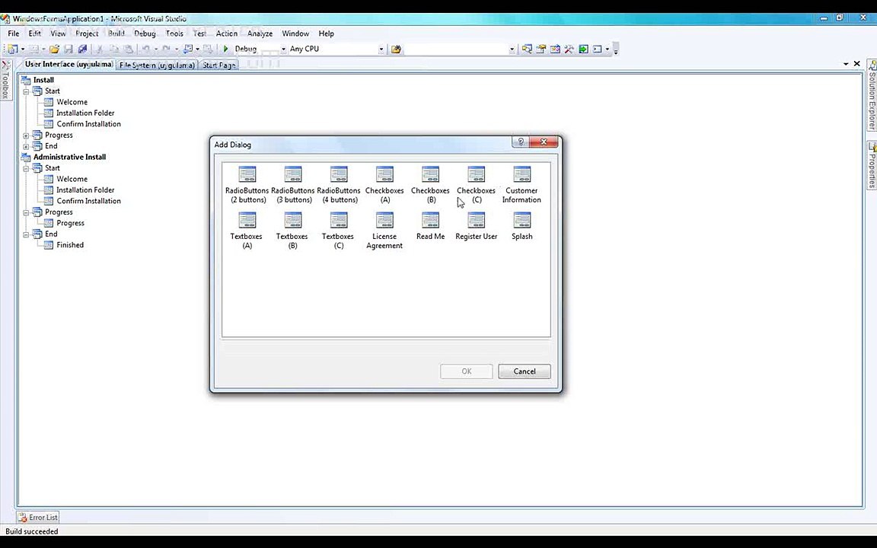Click inside the Find text field

[456, 49]
